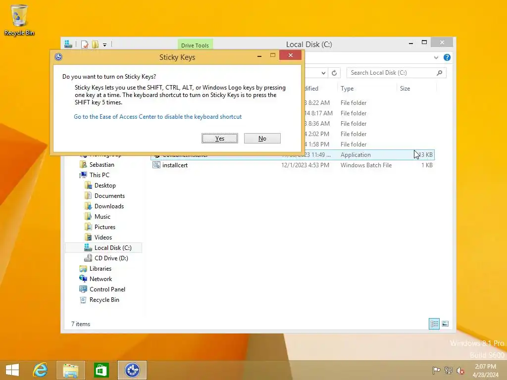This screenshot has width=507, height=380.
Task: Select CD Drive (D:) in navigation pane
Action: tap(111, 258)
